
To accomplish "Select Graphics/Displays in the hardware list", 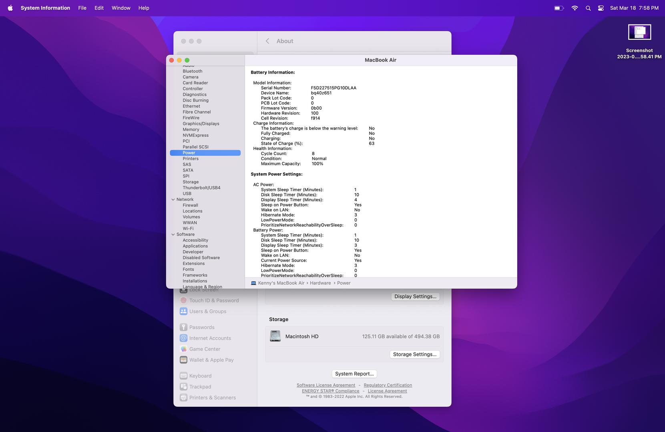I will [x=201, y=124].
